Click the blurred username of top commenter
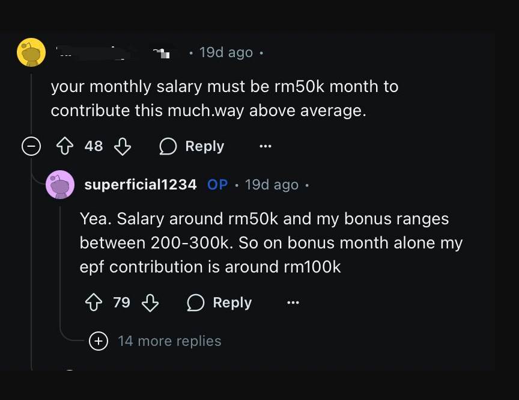The width and height of the screenshot is (519, 400). tap(112, 53)
